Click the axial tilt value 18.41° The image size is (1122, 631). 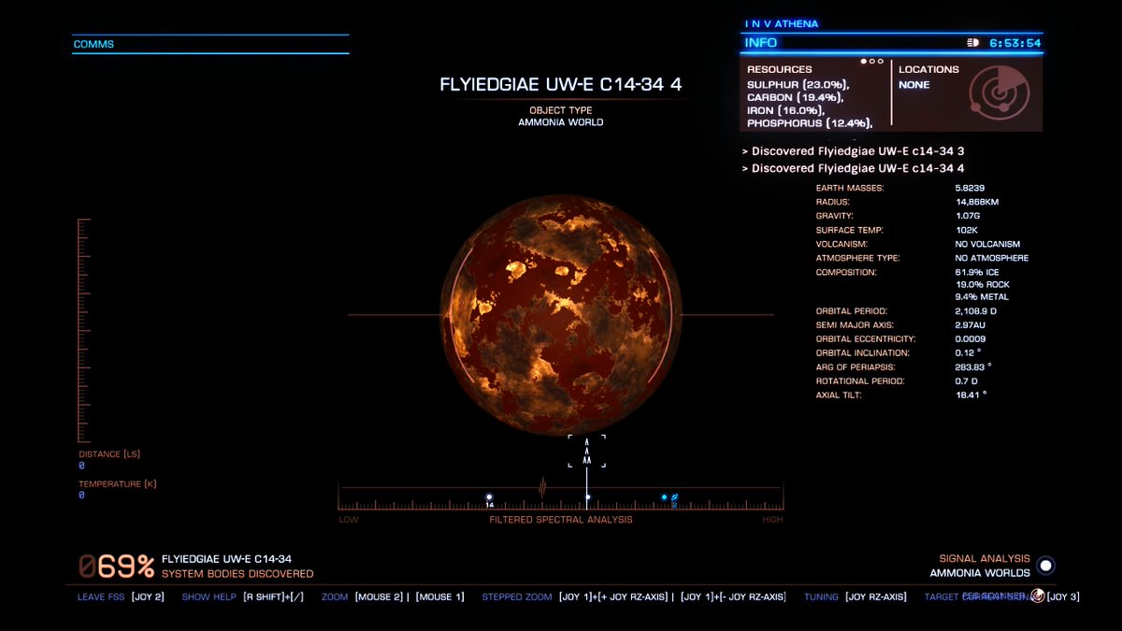pos(971,394)
